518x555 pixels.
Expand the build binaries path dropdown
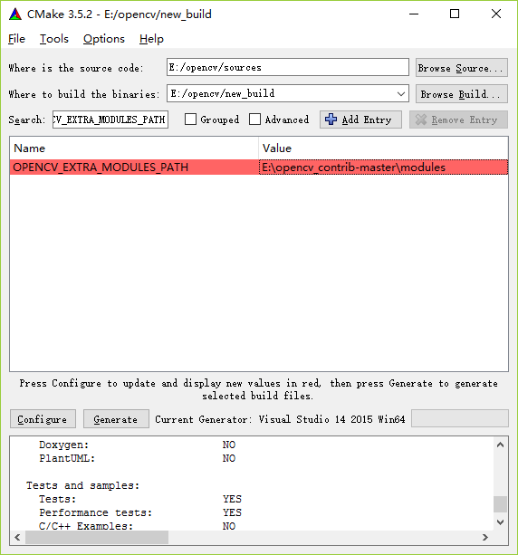tap(401, 94)
